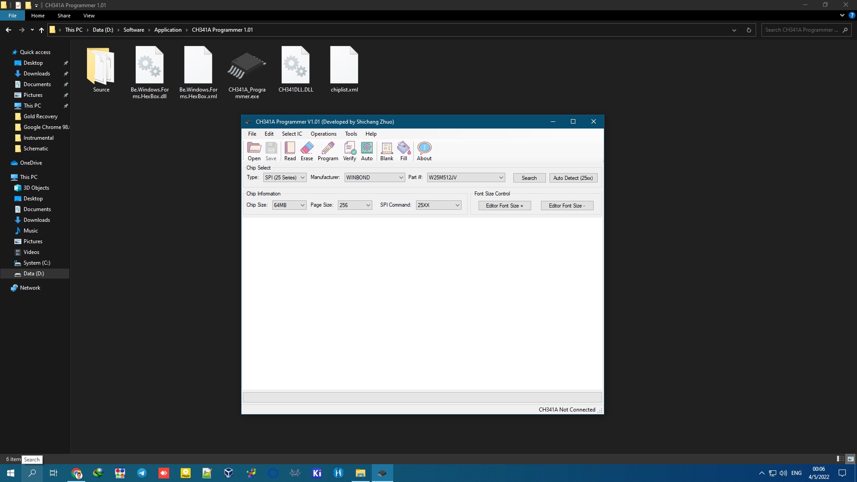Click the Save toolbar icon
The image size is (857, 482).
click(x=271, y=151)
